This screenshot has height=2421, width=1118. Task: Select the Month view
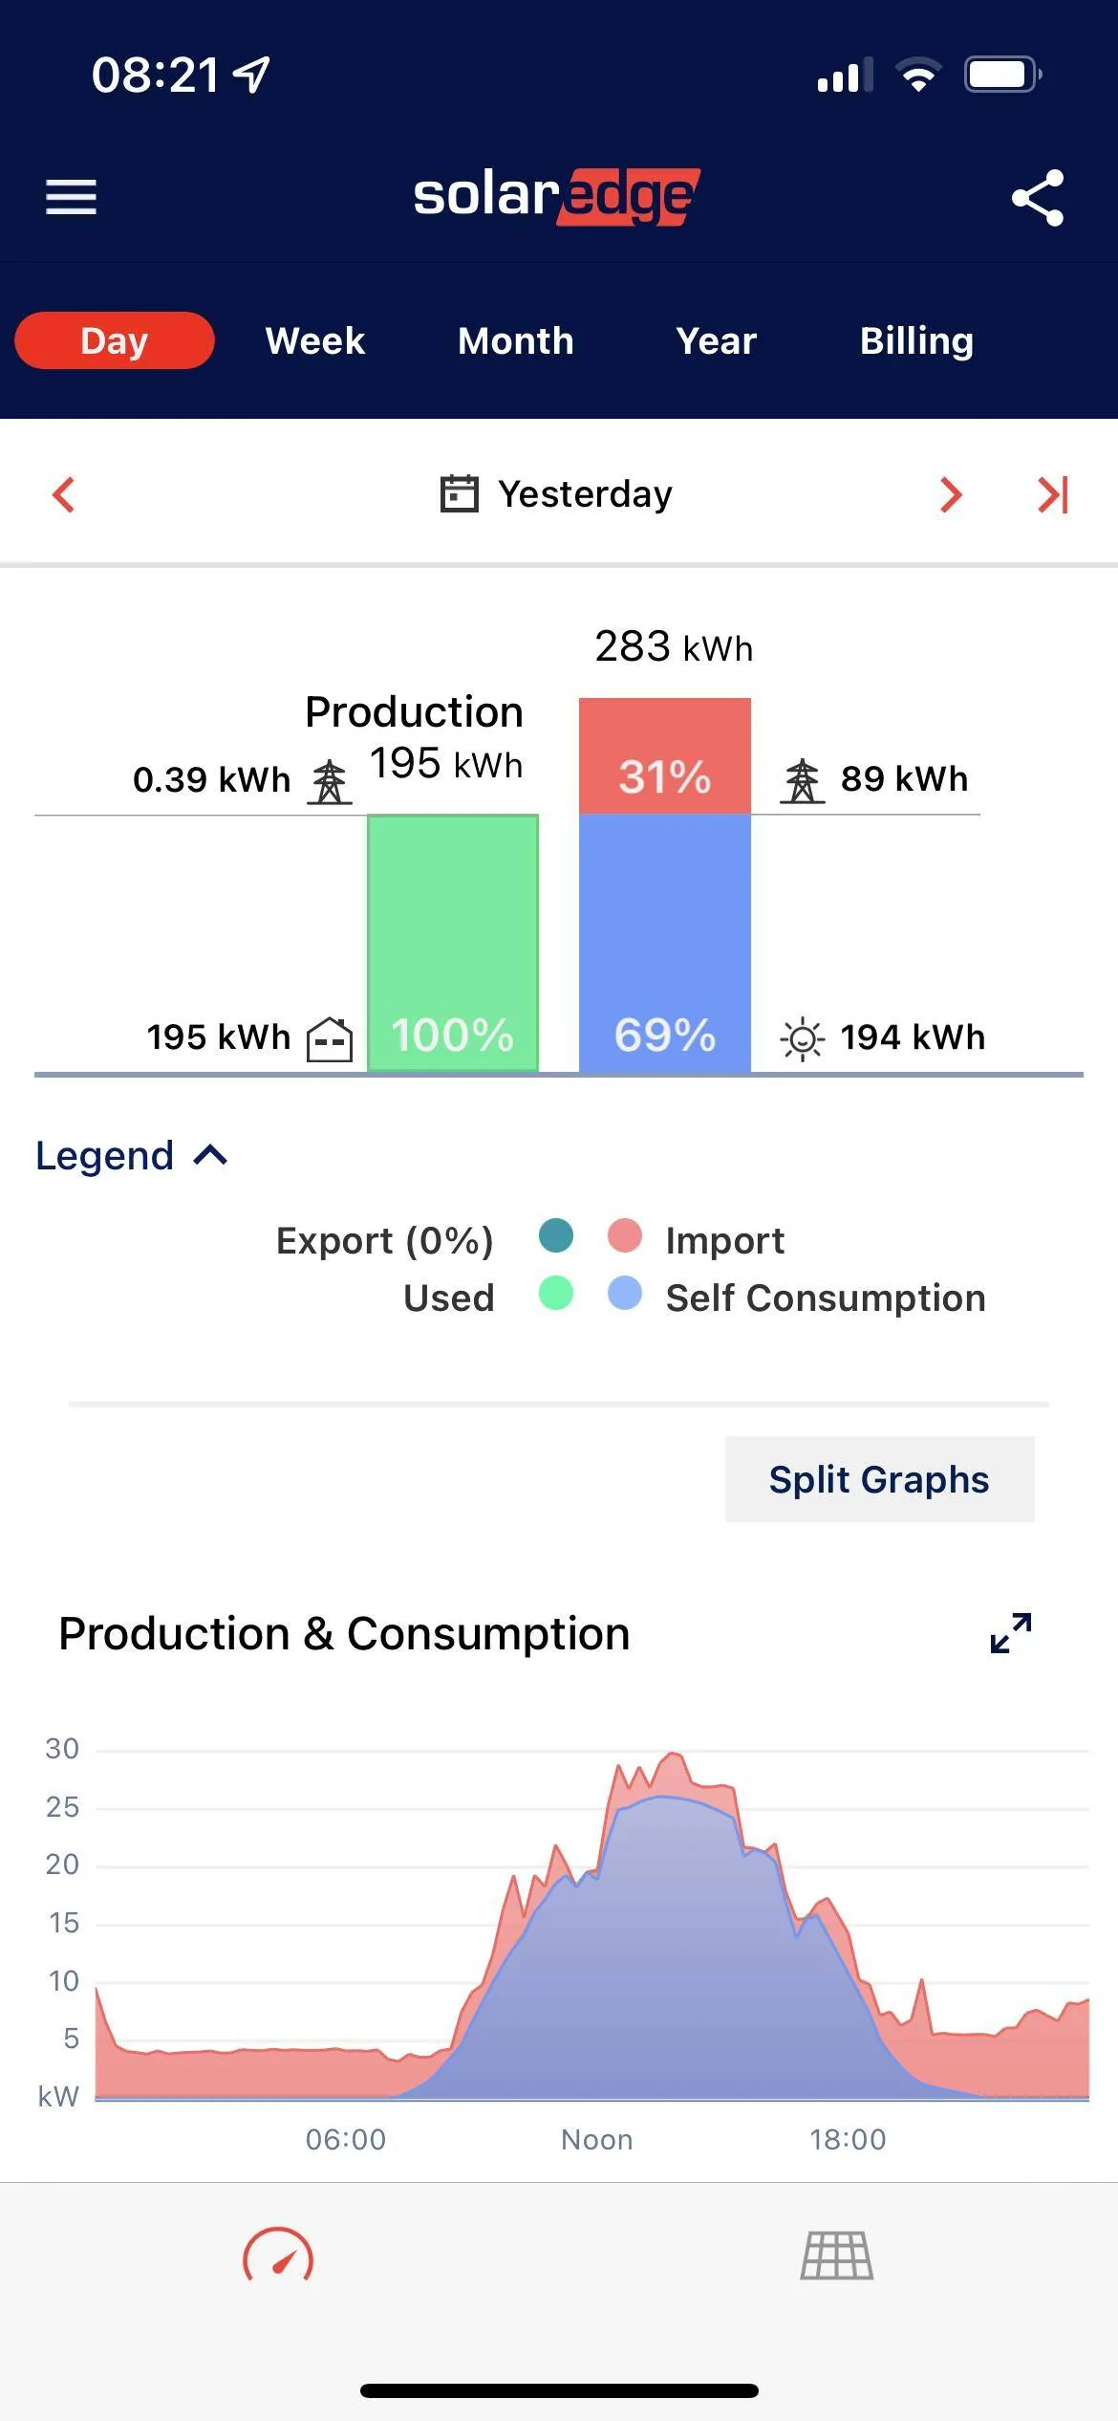516,340
